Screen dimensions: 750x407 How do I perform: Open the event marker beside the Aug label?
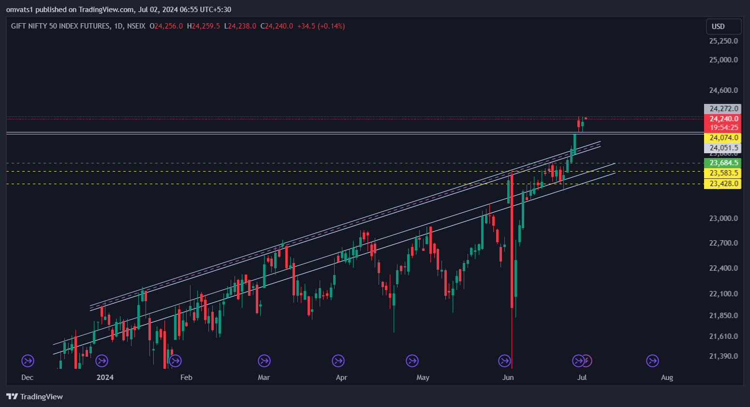click(x=652, y=361)
